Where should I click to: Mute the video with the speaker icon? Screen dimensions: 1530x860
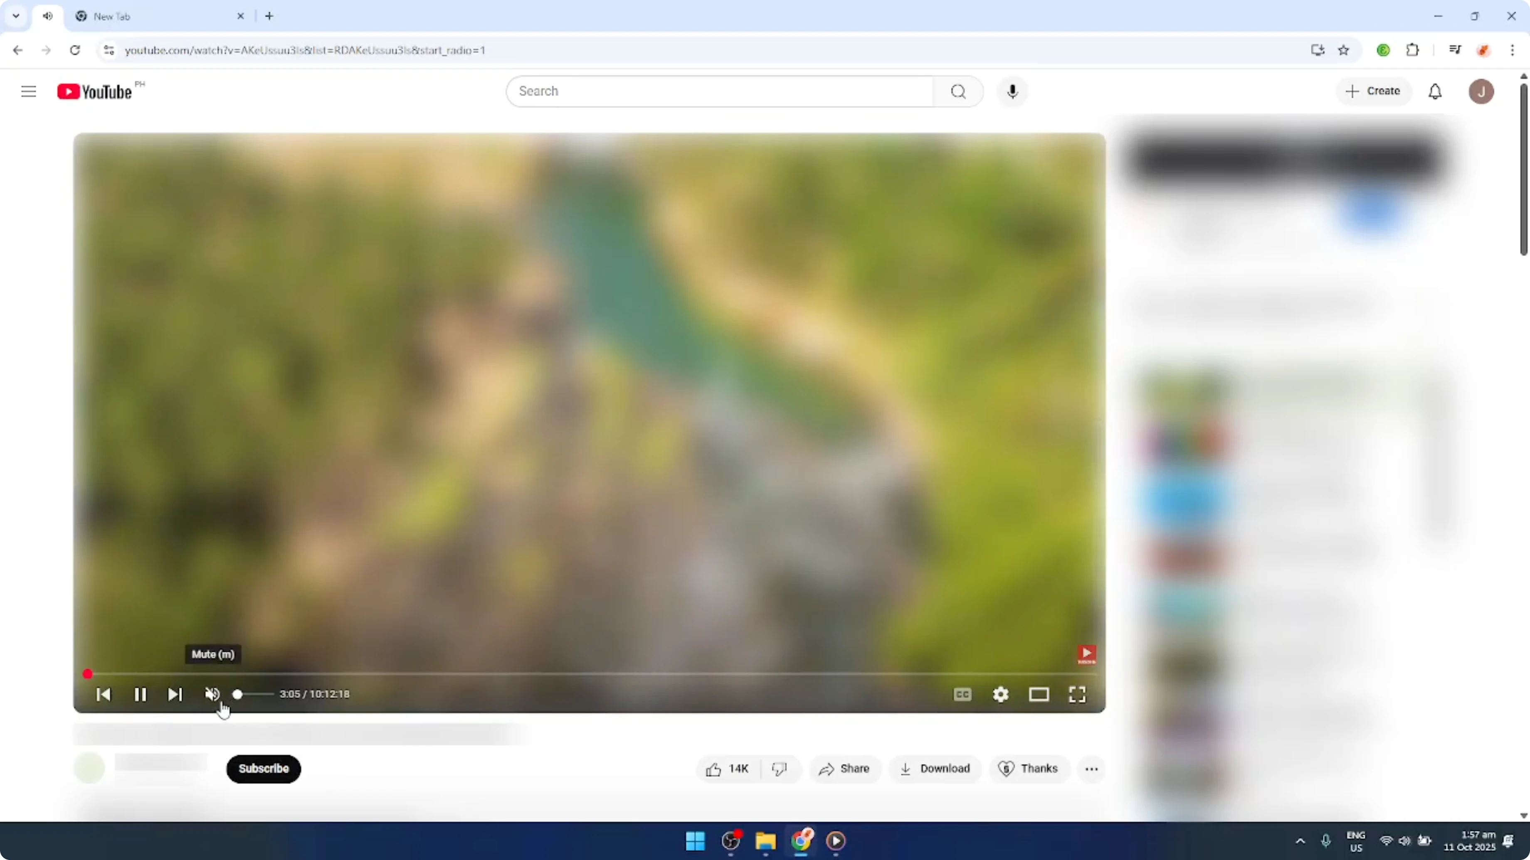(212, 694)
